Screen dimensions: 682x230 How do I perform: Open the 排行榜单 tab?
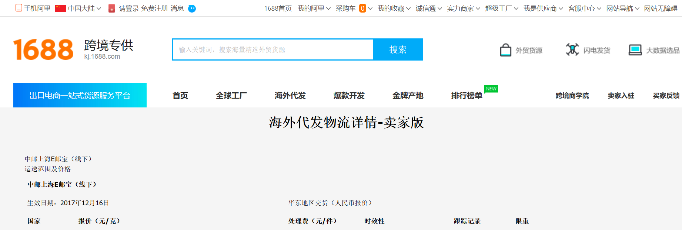pyautogui.click(x=467, y=96)
